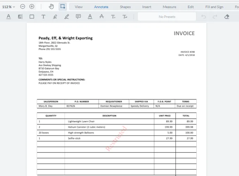The width and height of the screenshot is (239, 176).
Task: Select the free hand highlighter tool
Action: [55, 17]
